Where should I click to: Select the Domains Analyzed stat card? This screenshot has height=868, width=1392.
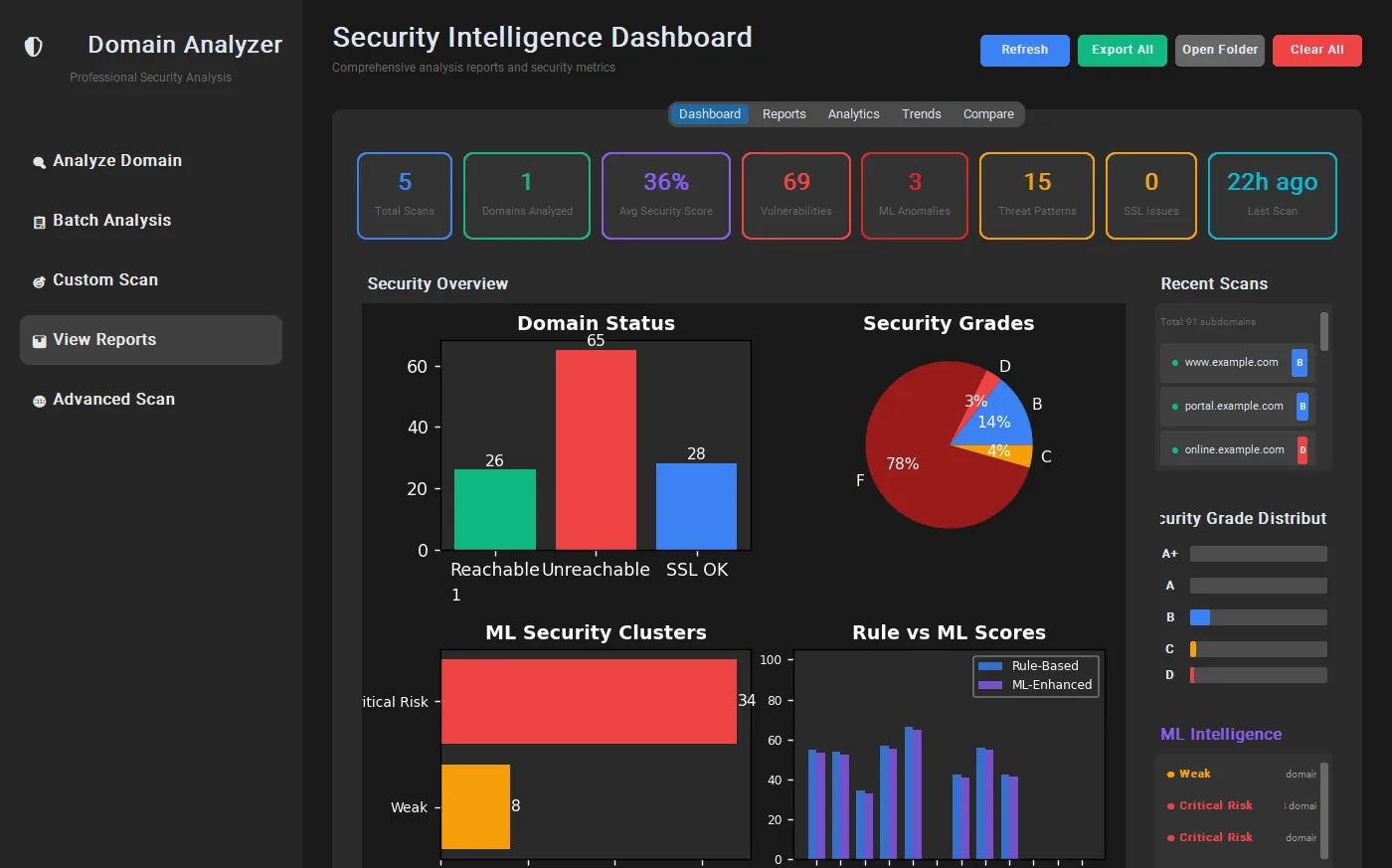tap(527, 196)
